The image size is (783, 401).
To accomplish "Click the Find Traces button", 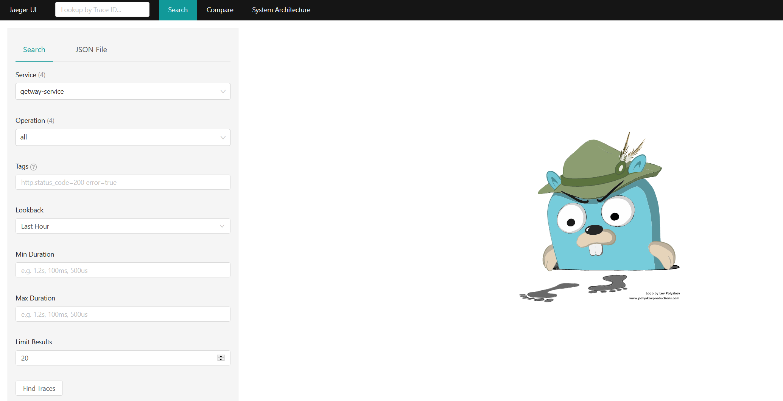I will pos(39,388).
